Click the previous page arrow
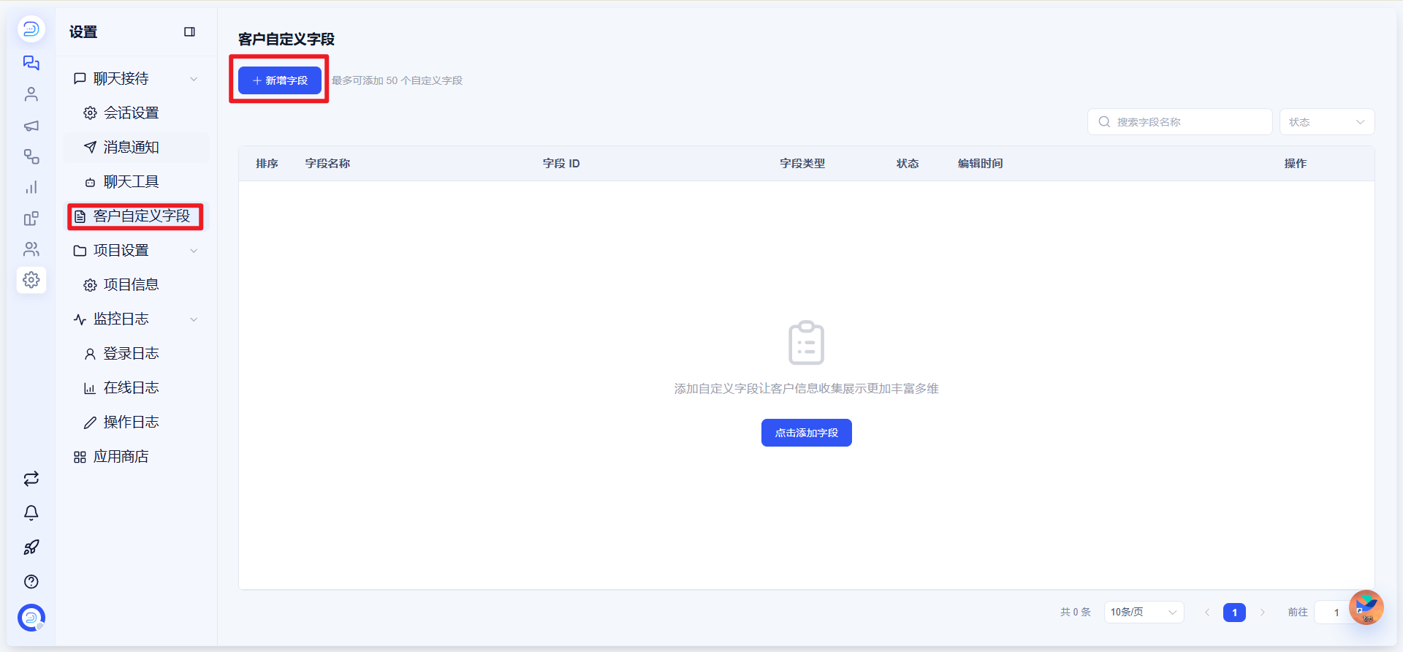The width and height of the screenshot is (1403, 652). (x=1207, y=613)
